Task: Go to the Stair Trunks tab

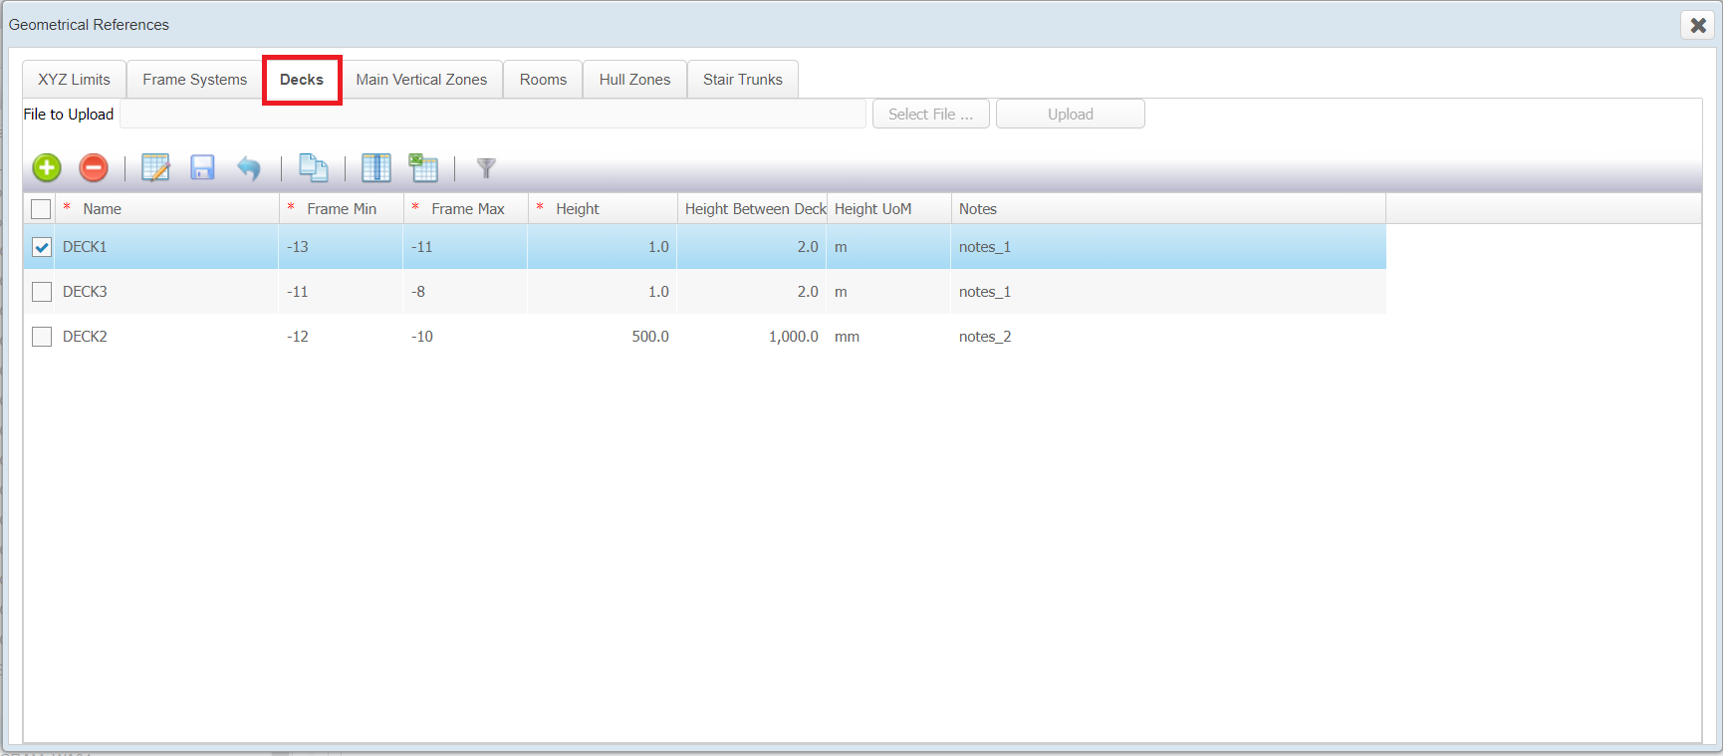Action: click(x=742, y=80)
